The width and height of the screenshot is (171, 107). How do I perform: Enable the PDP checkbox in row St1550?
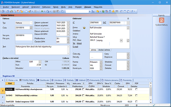[x=136, y=89]
